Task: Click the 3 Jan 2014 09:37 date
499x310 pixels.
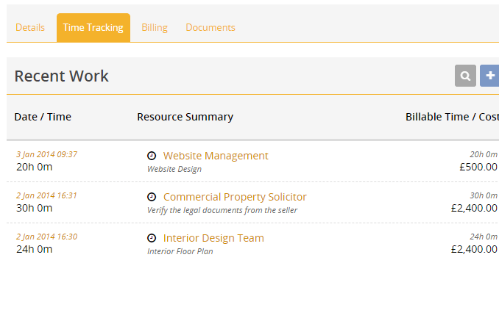Action: (47, 154)
